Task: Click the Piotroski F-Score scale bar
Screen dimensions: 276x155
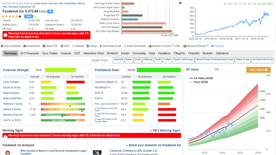Action: (x=63, y=104)
